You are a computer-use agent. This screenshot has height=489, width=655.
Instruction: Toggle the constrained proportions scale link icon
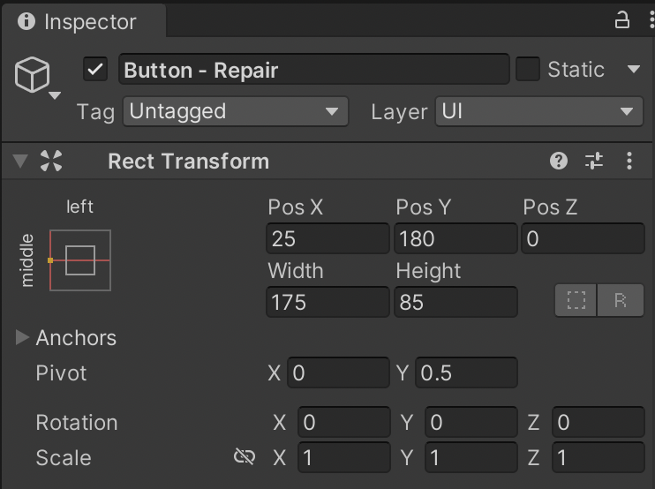click(245, 456)
